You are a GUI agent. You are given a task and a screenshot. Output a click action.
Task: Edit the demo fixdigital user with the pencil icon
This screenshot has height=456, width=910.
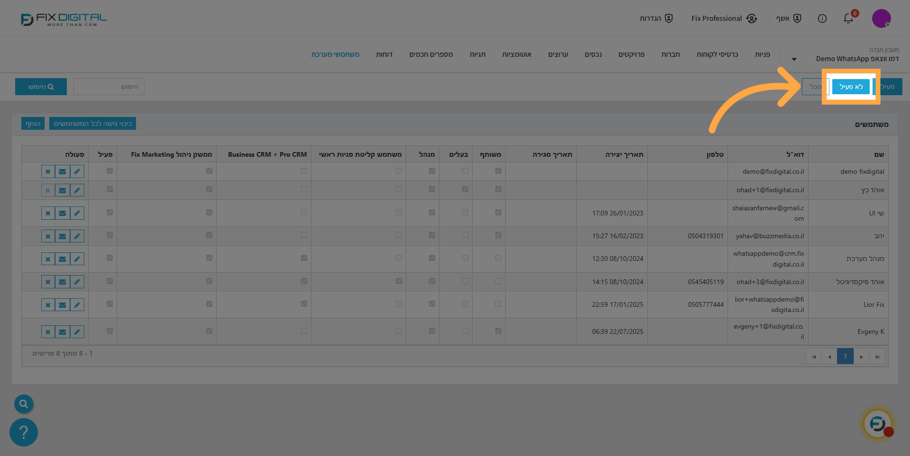(x=77, y=171)
